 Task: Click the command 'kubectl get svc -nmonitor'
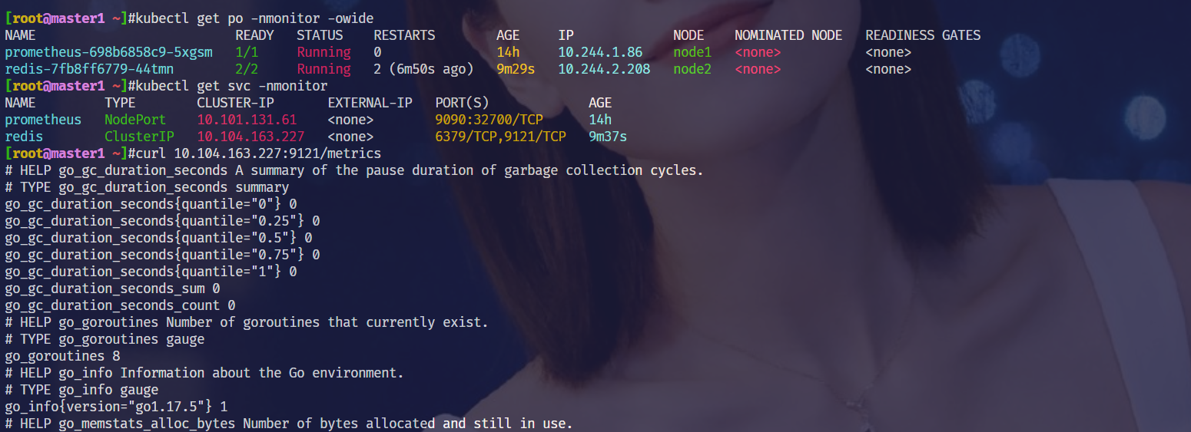(x=231, y=86)
